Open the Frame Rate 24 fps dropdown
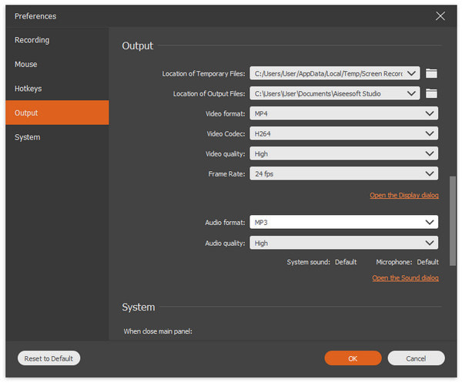 pyautogui.click(x=344, y=173)
